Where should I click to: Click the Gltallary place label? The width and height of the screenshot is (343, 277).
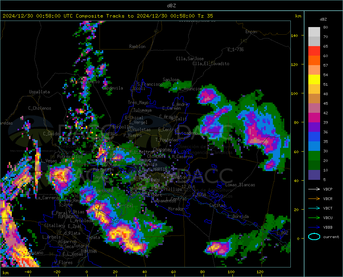click(x=54, y=226)
